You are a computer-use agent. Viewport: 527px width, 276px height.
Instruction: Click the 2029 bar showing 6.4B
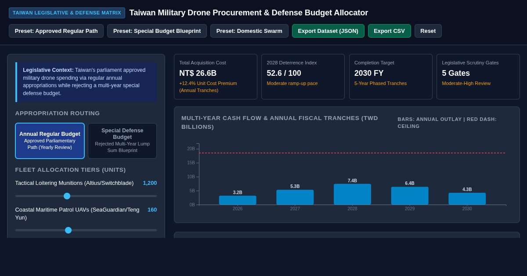(x=410, y=196)
